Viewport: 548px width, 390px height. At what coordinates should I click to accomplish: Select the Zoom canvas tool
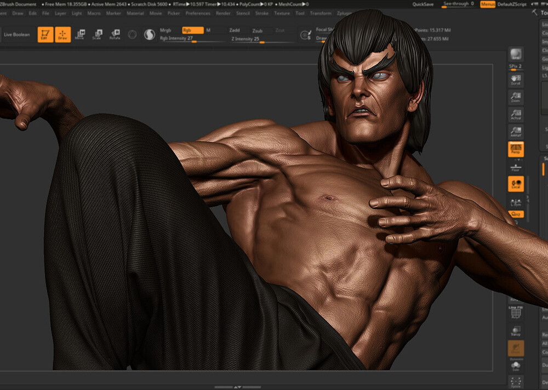516,97
